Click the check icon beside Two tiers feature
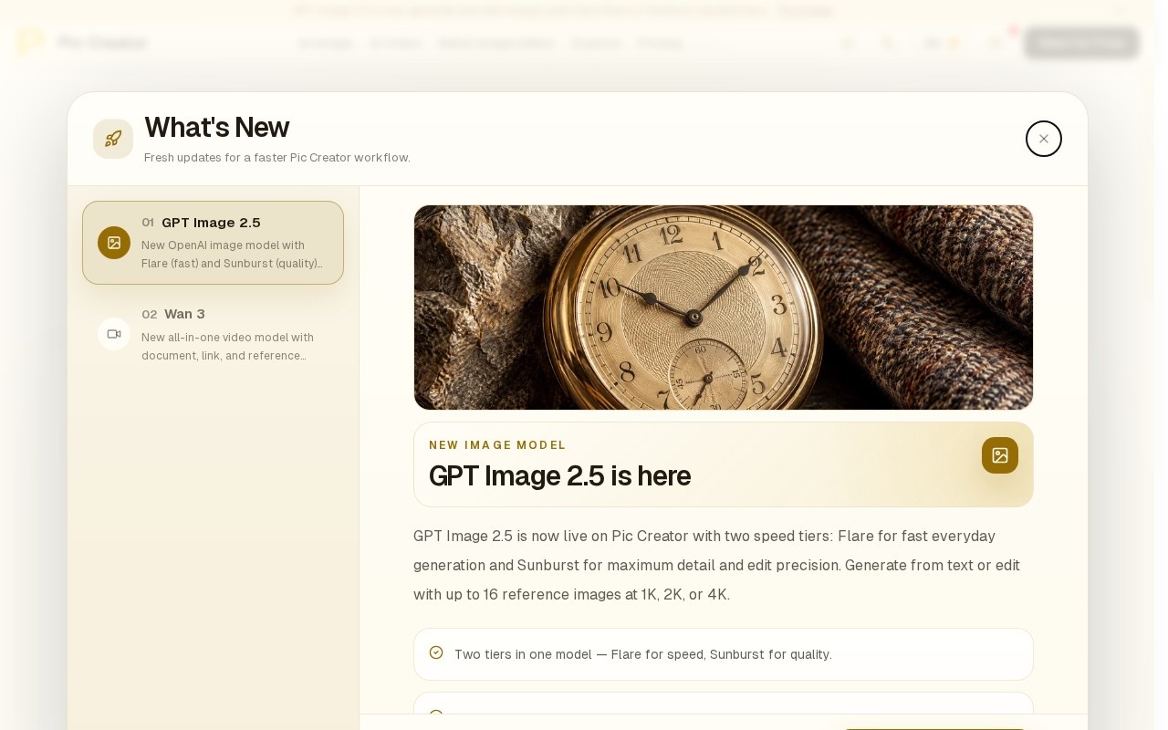Viewport: 1168px width, 730px height. click(x=436, y=652)
